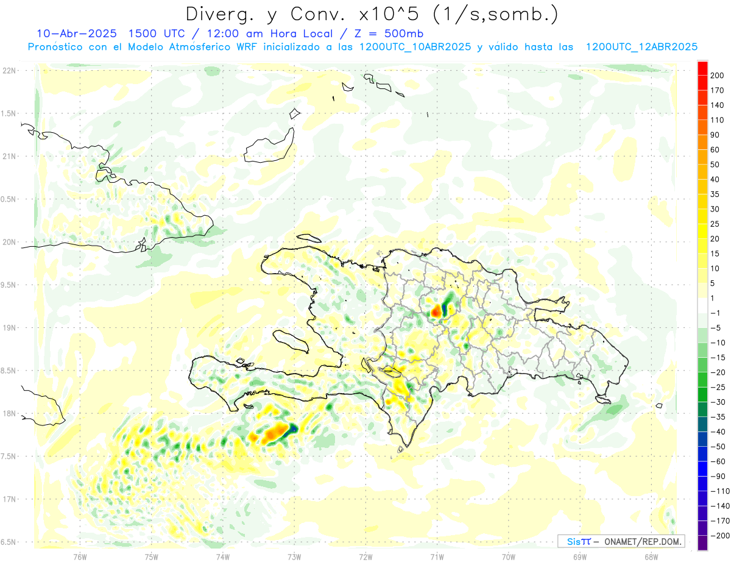Click the positive "60" color bar value
The image size is (731, 565).
click(715, 150)
